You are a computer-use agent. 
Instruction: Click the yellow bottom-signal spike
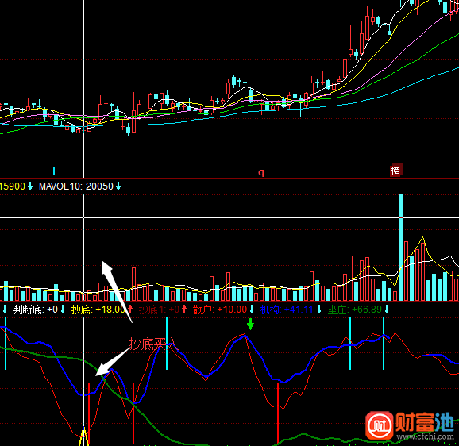coord(83,436)
